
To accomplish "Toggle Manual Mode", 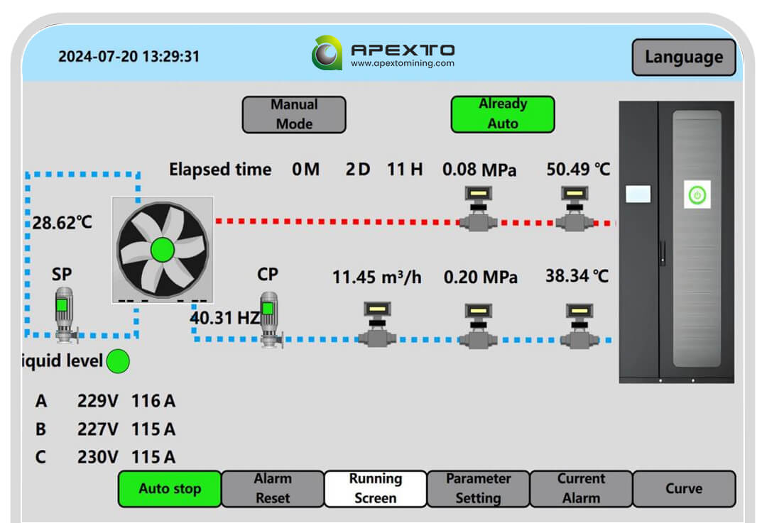I will coord(293,114).
